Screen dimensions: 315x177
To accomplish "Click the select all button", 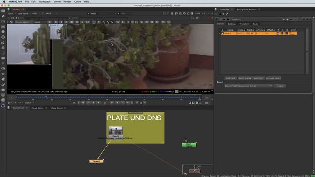I will [258, 78].
